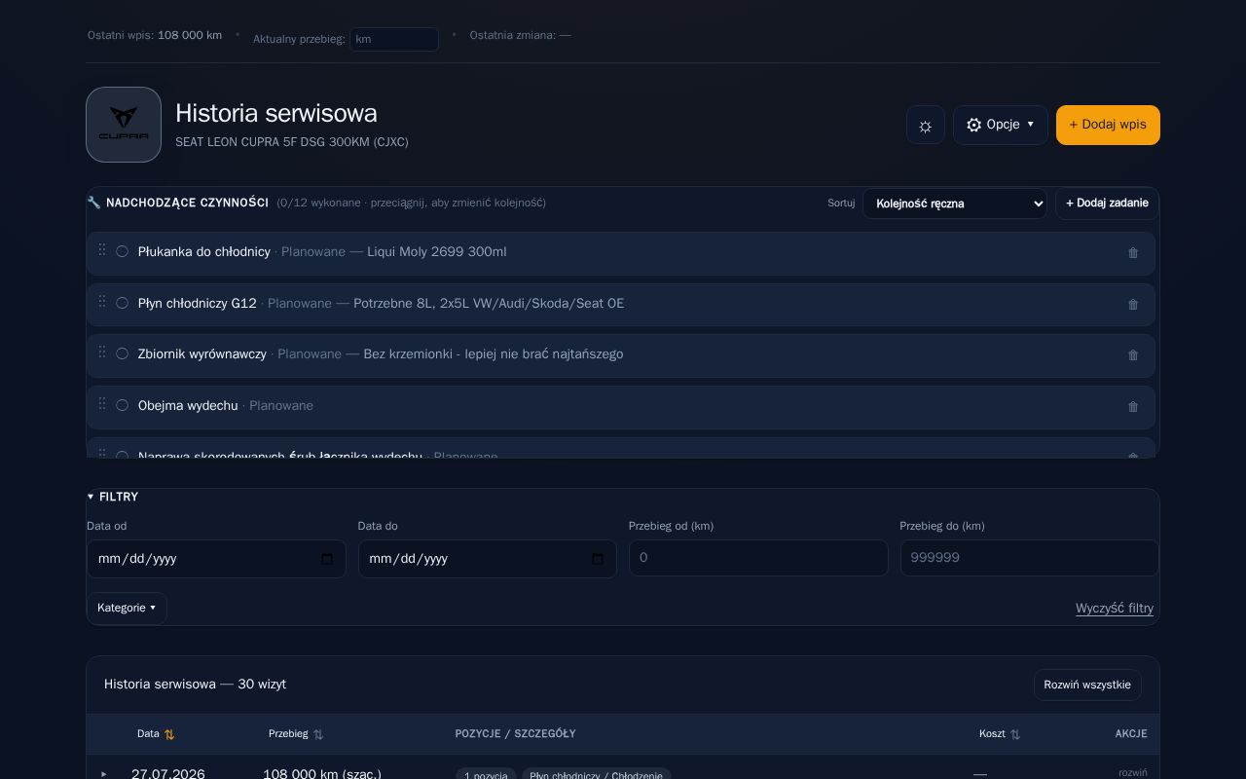Grab drag handle of Płukanka do chłodnicy
Viewport: 1246px width, 779px height.
[x=101, y=250]
